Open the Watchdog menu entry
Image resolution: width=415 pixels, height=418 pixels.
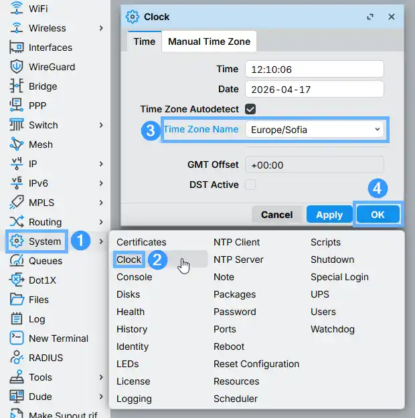pyautogui.click(x=333, y=329)
